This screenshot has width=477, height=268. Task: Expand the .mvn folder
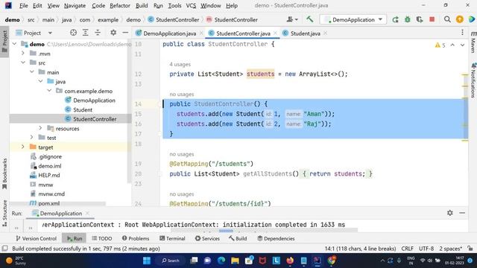(23, 54)
